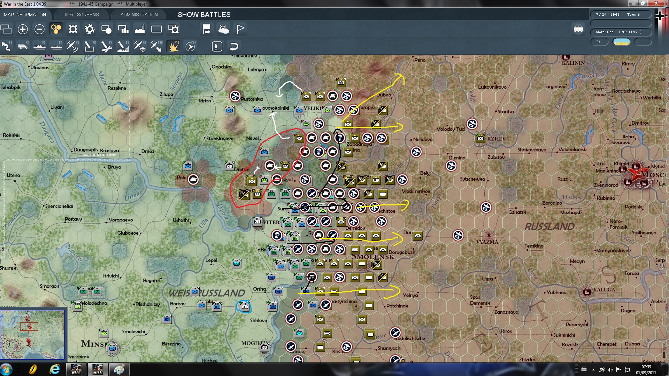
Task: Select Rail mode (F2)
Action: tap(23, 46)
